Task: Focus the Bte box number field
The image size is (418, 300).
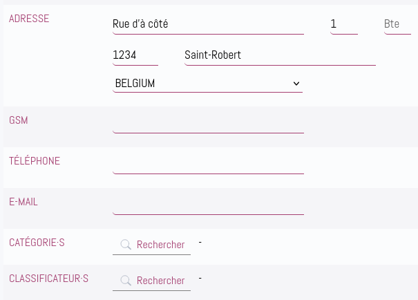Action: click(x=397, y=24)
